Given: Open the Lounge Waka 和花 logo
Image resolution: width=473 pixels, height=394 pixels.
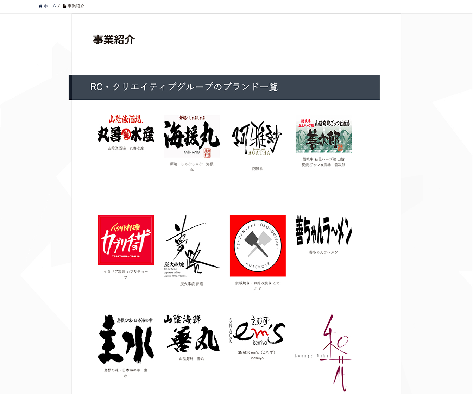Looking at the screenshot, I should (323, 352).
